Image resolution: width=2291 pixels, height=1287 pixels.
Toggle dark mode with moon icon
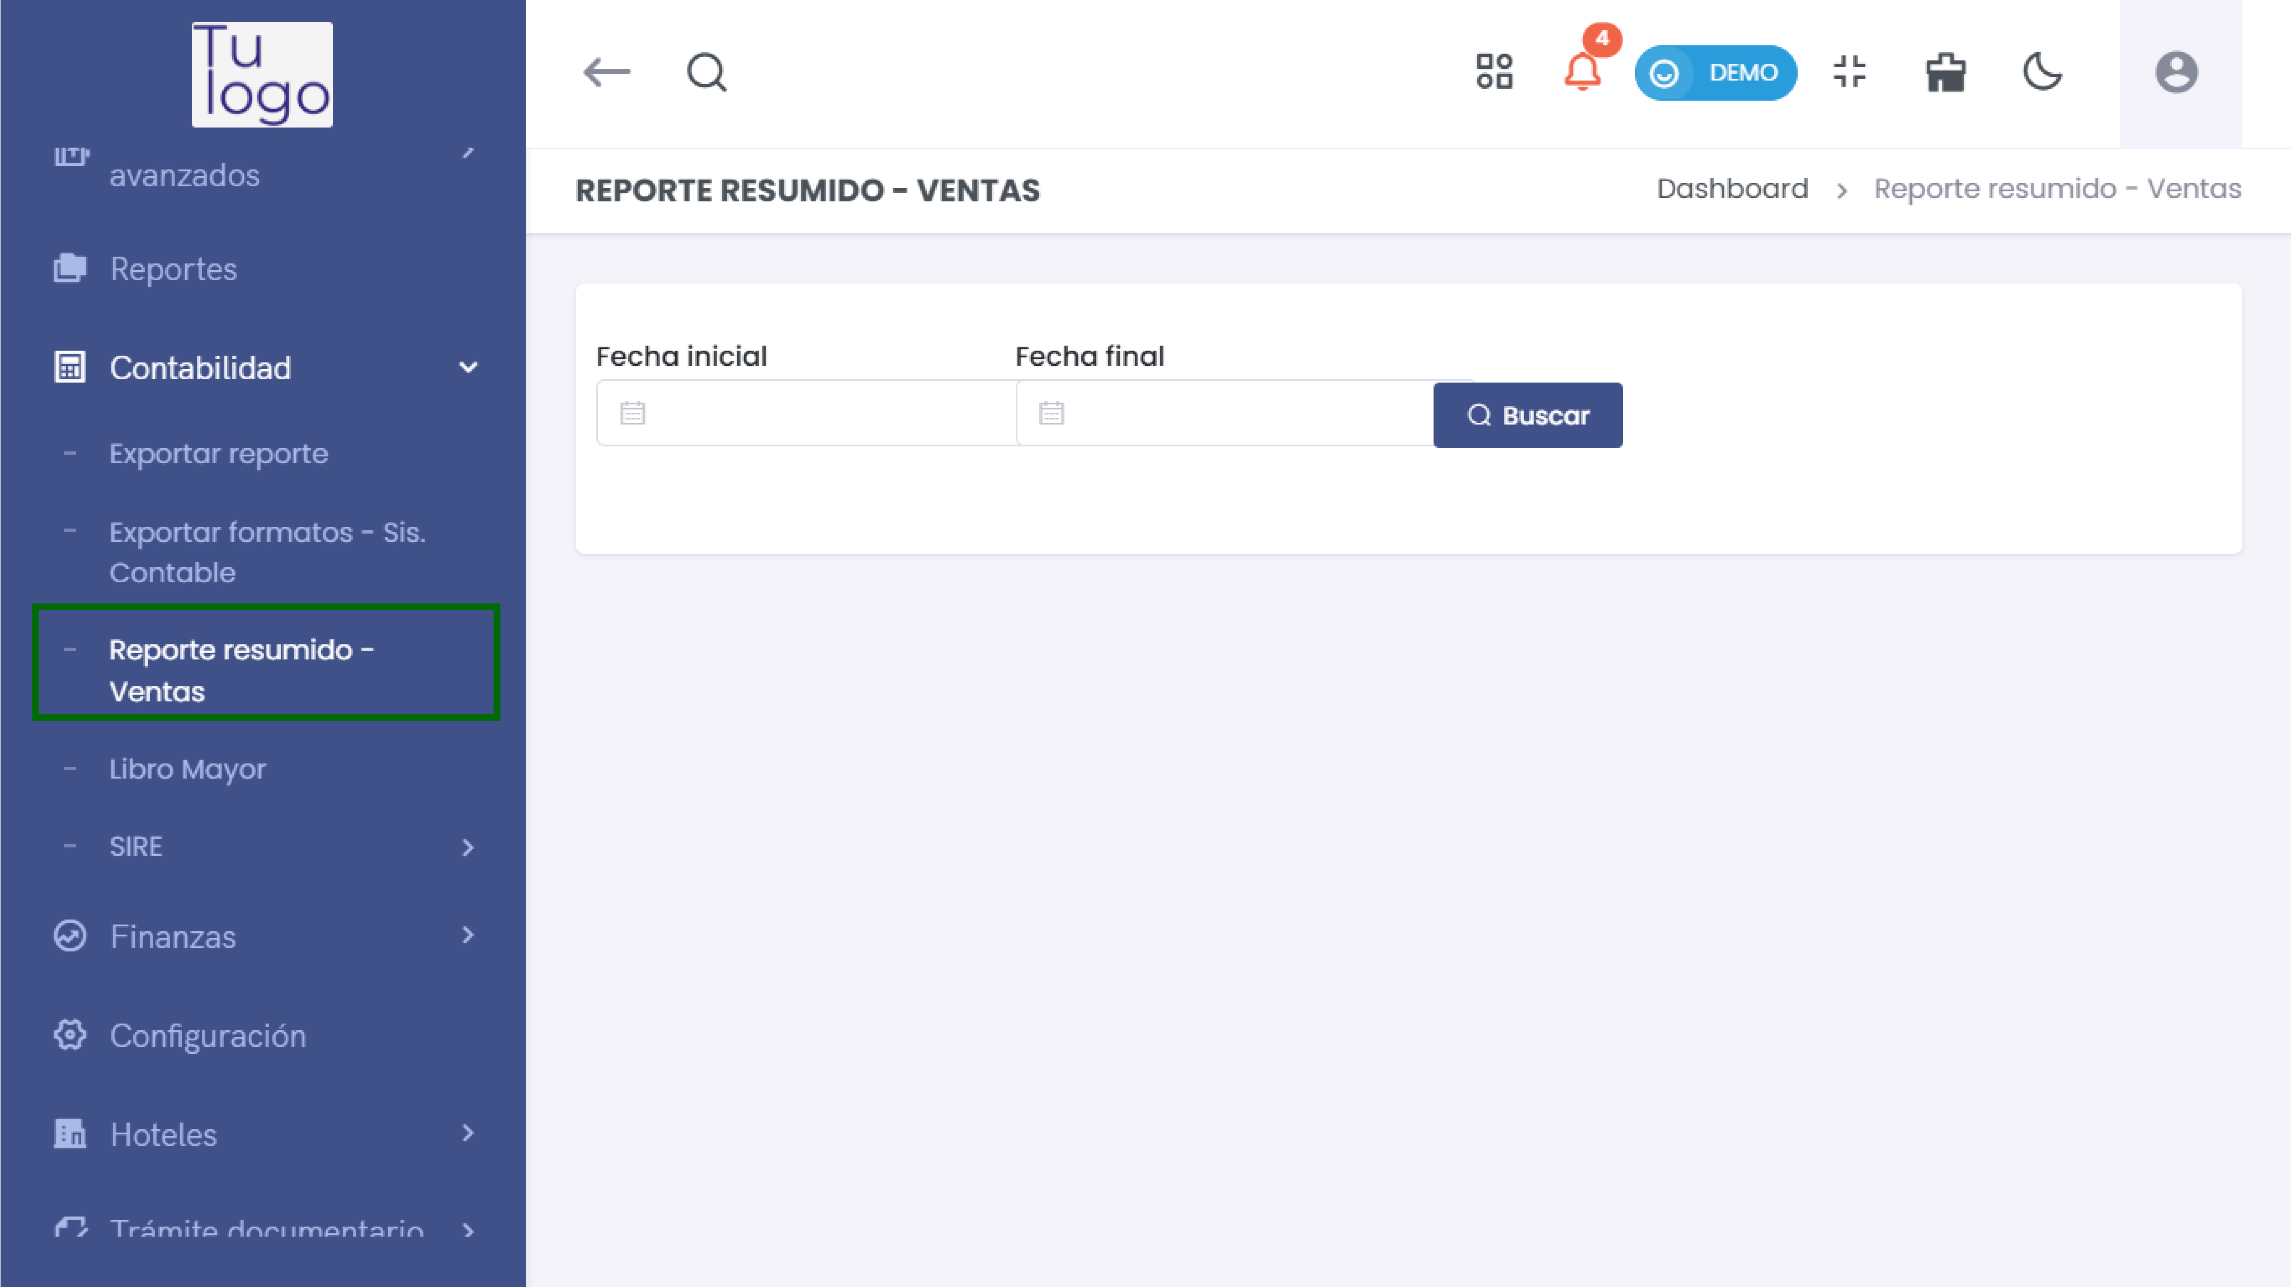(2042, 72)
